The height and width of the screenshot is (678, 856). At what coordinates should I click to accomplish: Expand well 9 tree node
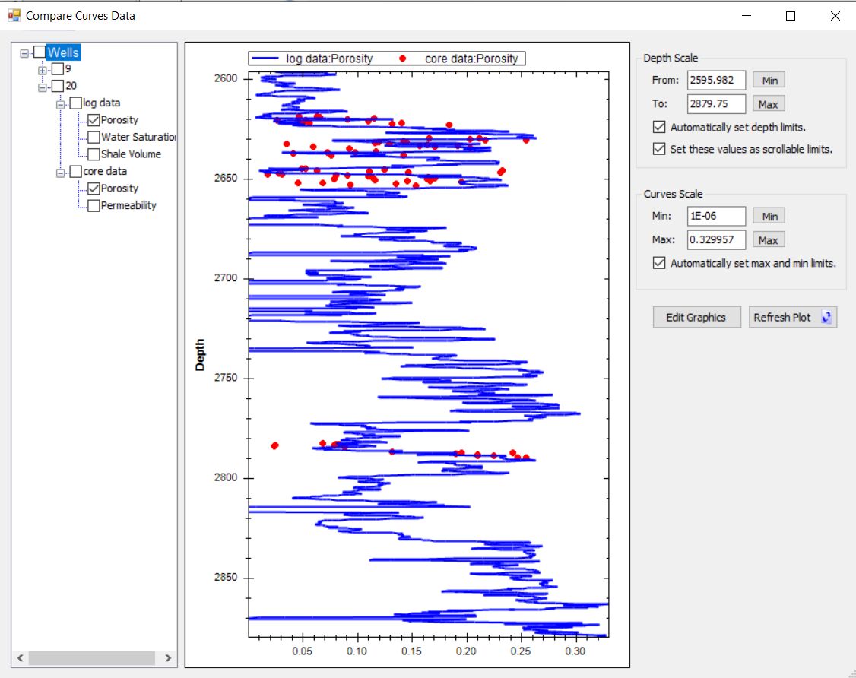[43, 70]
